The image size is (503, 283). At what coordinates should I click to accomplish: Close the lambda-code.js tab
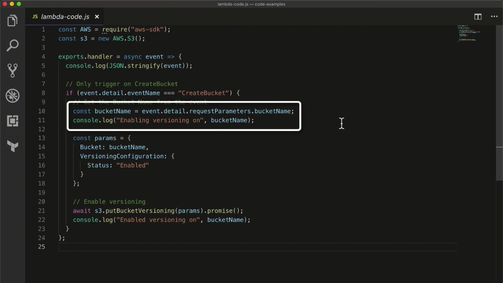(97, 17)
